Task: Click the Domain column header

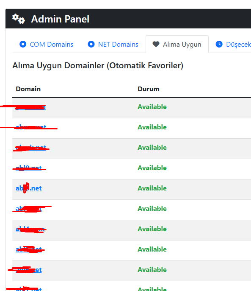Action: point(28,89)
